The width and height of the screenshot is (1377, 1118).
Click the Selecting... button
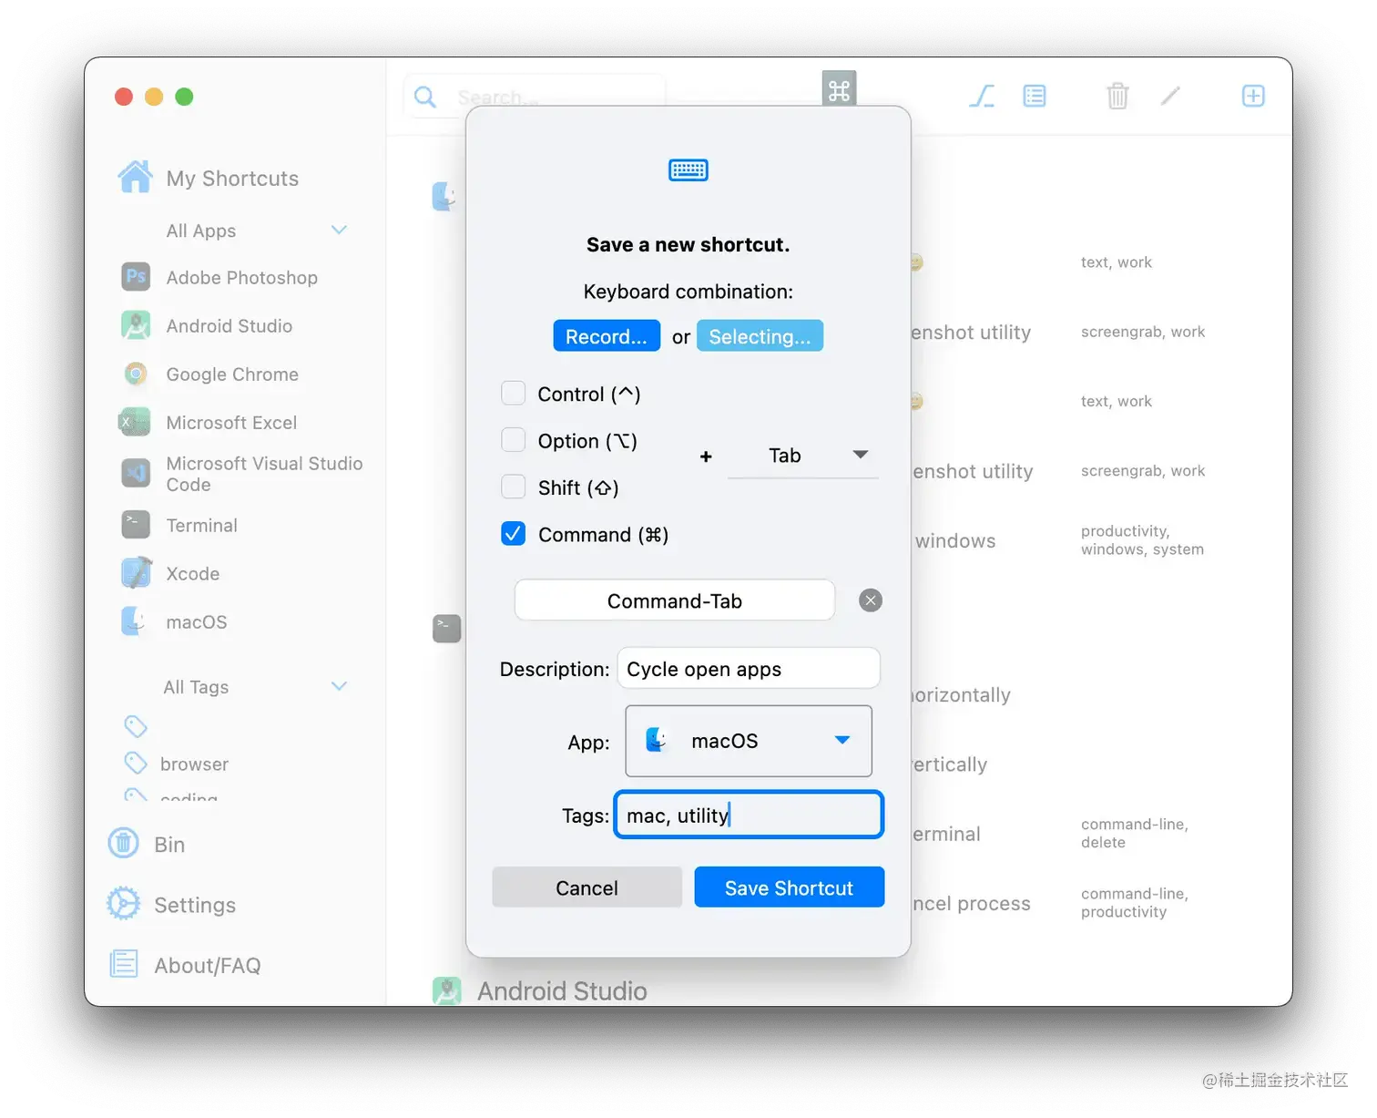(760, 336)
